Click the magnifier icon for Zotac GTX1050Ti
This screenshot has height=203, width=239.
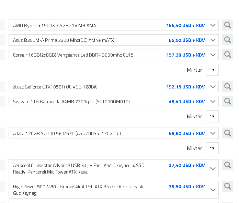pos(227,86)
